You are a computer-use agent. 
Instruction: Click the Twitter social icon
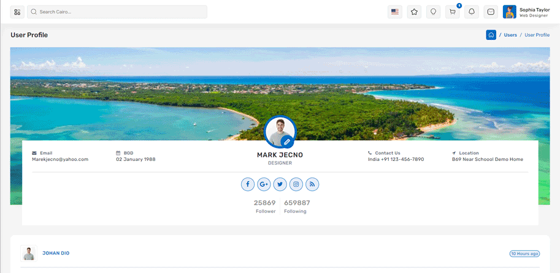[x=280, y=184]
